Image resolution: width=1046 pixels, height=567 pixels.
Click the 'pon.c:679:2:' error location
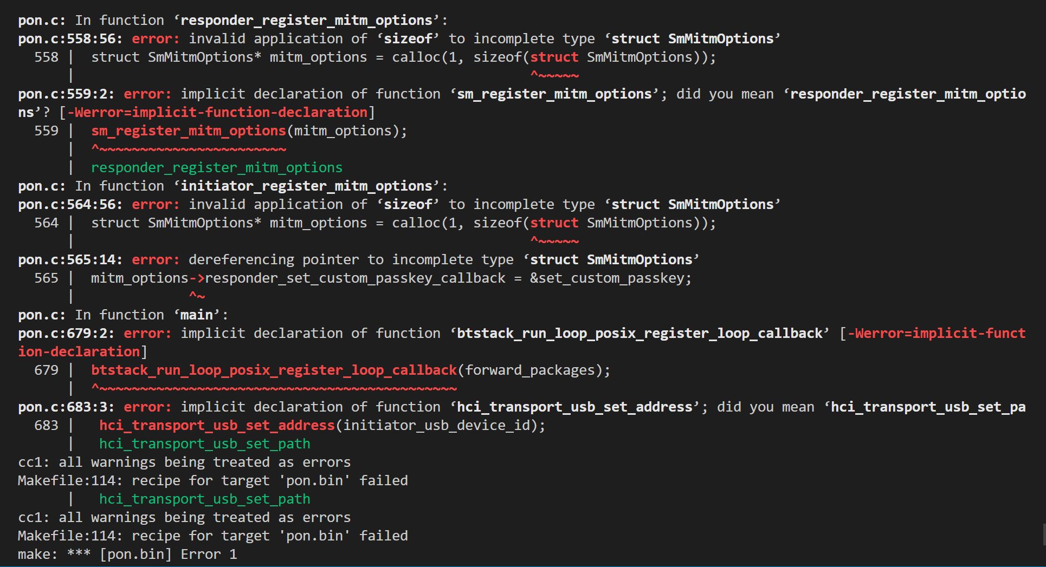(x=66, y=334)
